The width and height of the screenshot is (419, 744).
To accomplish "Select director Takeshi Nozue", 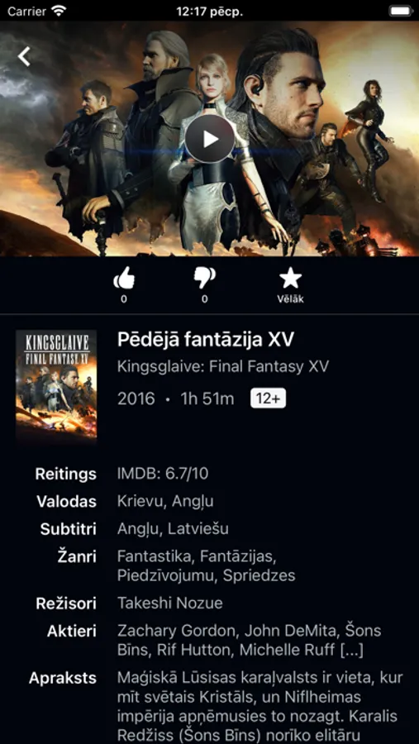I will pos(170,603).
